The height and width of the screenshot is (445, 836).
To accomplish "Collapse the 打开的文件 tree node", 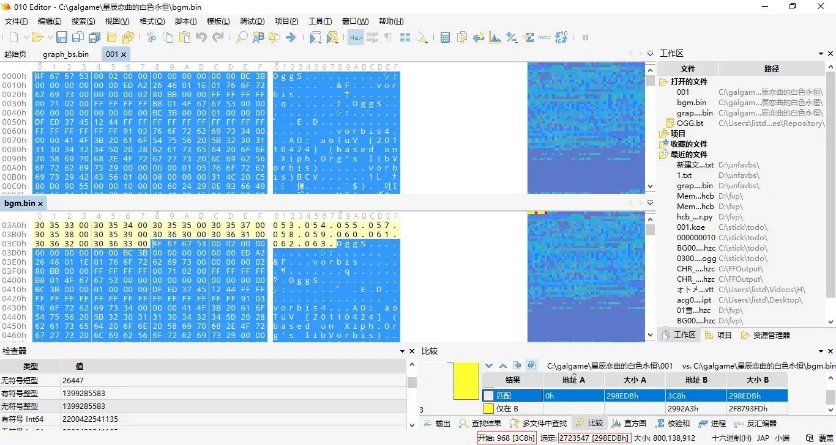I will [x=664, y=82].
